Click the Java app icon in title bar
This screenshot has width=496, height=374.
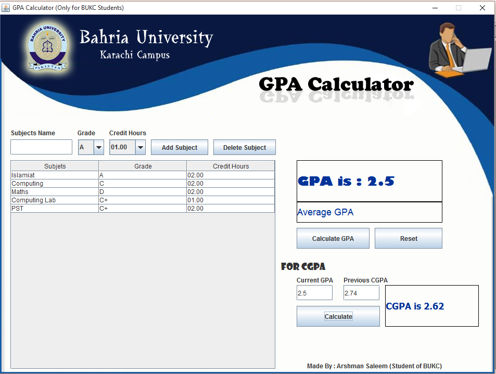coord(6,8)
